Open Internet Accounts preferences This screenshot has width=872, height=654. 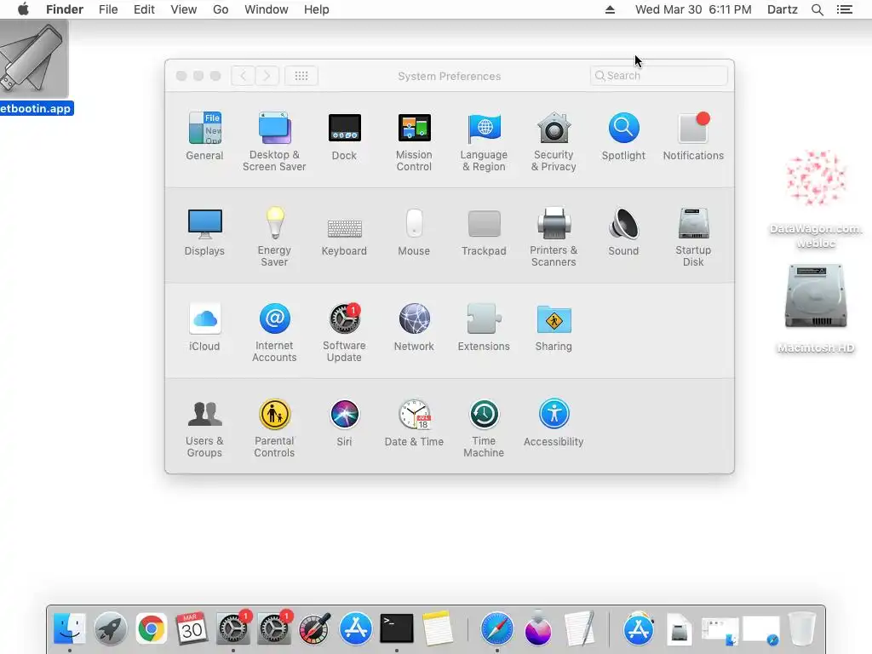(x=274, y=333)
